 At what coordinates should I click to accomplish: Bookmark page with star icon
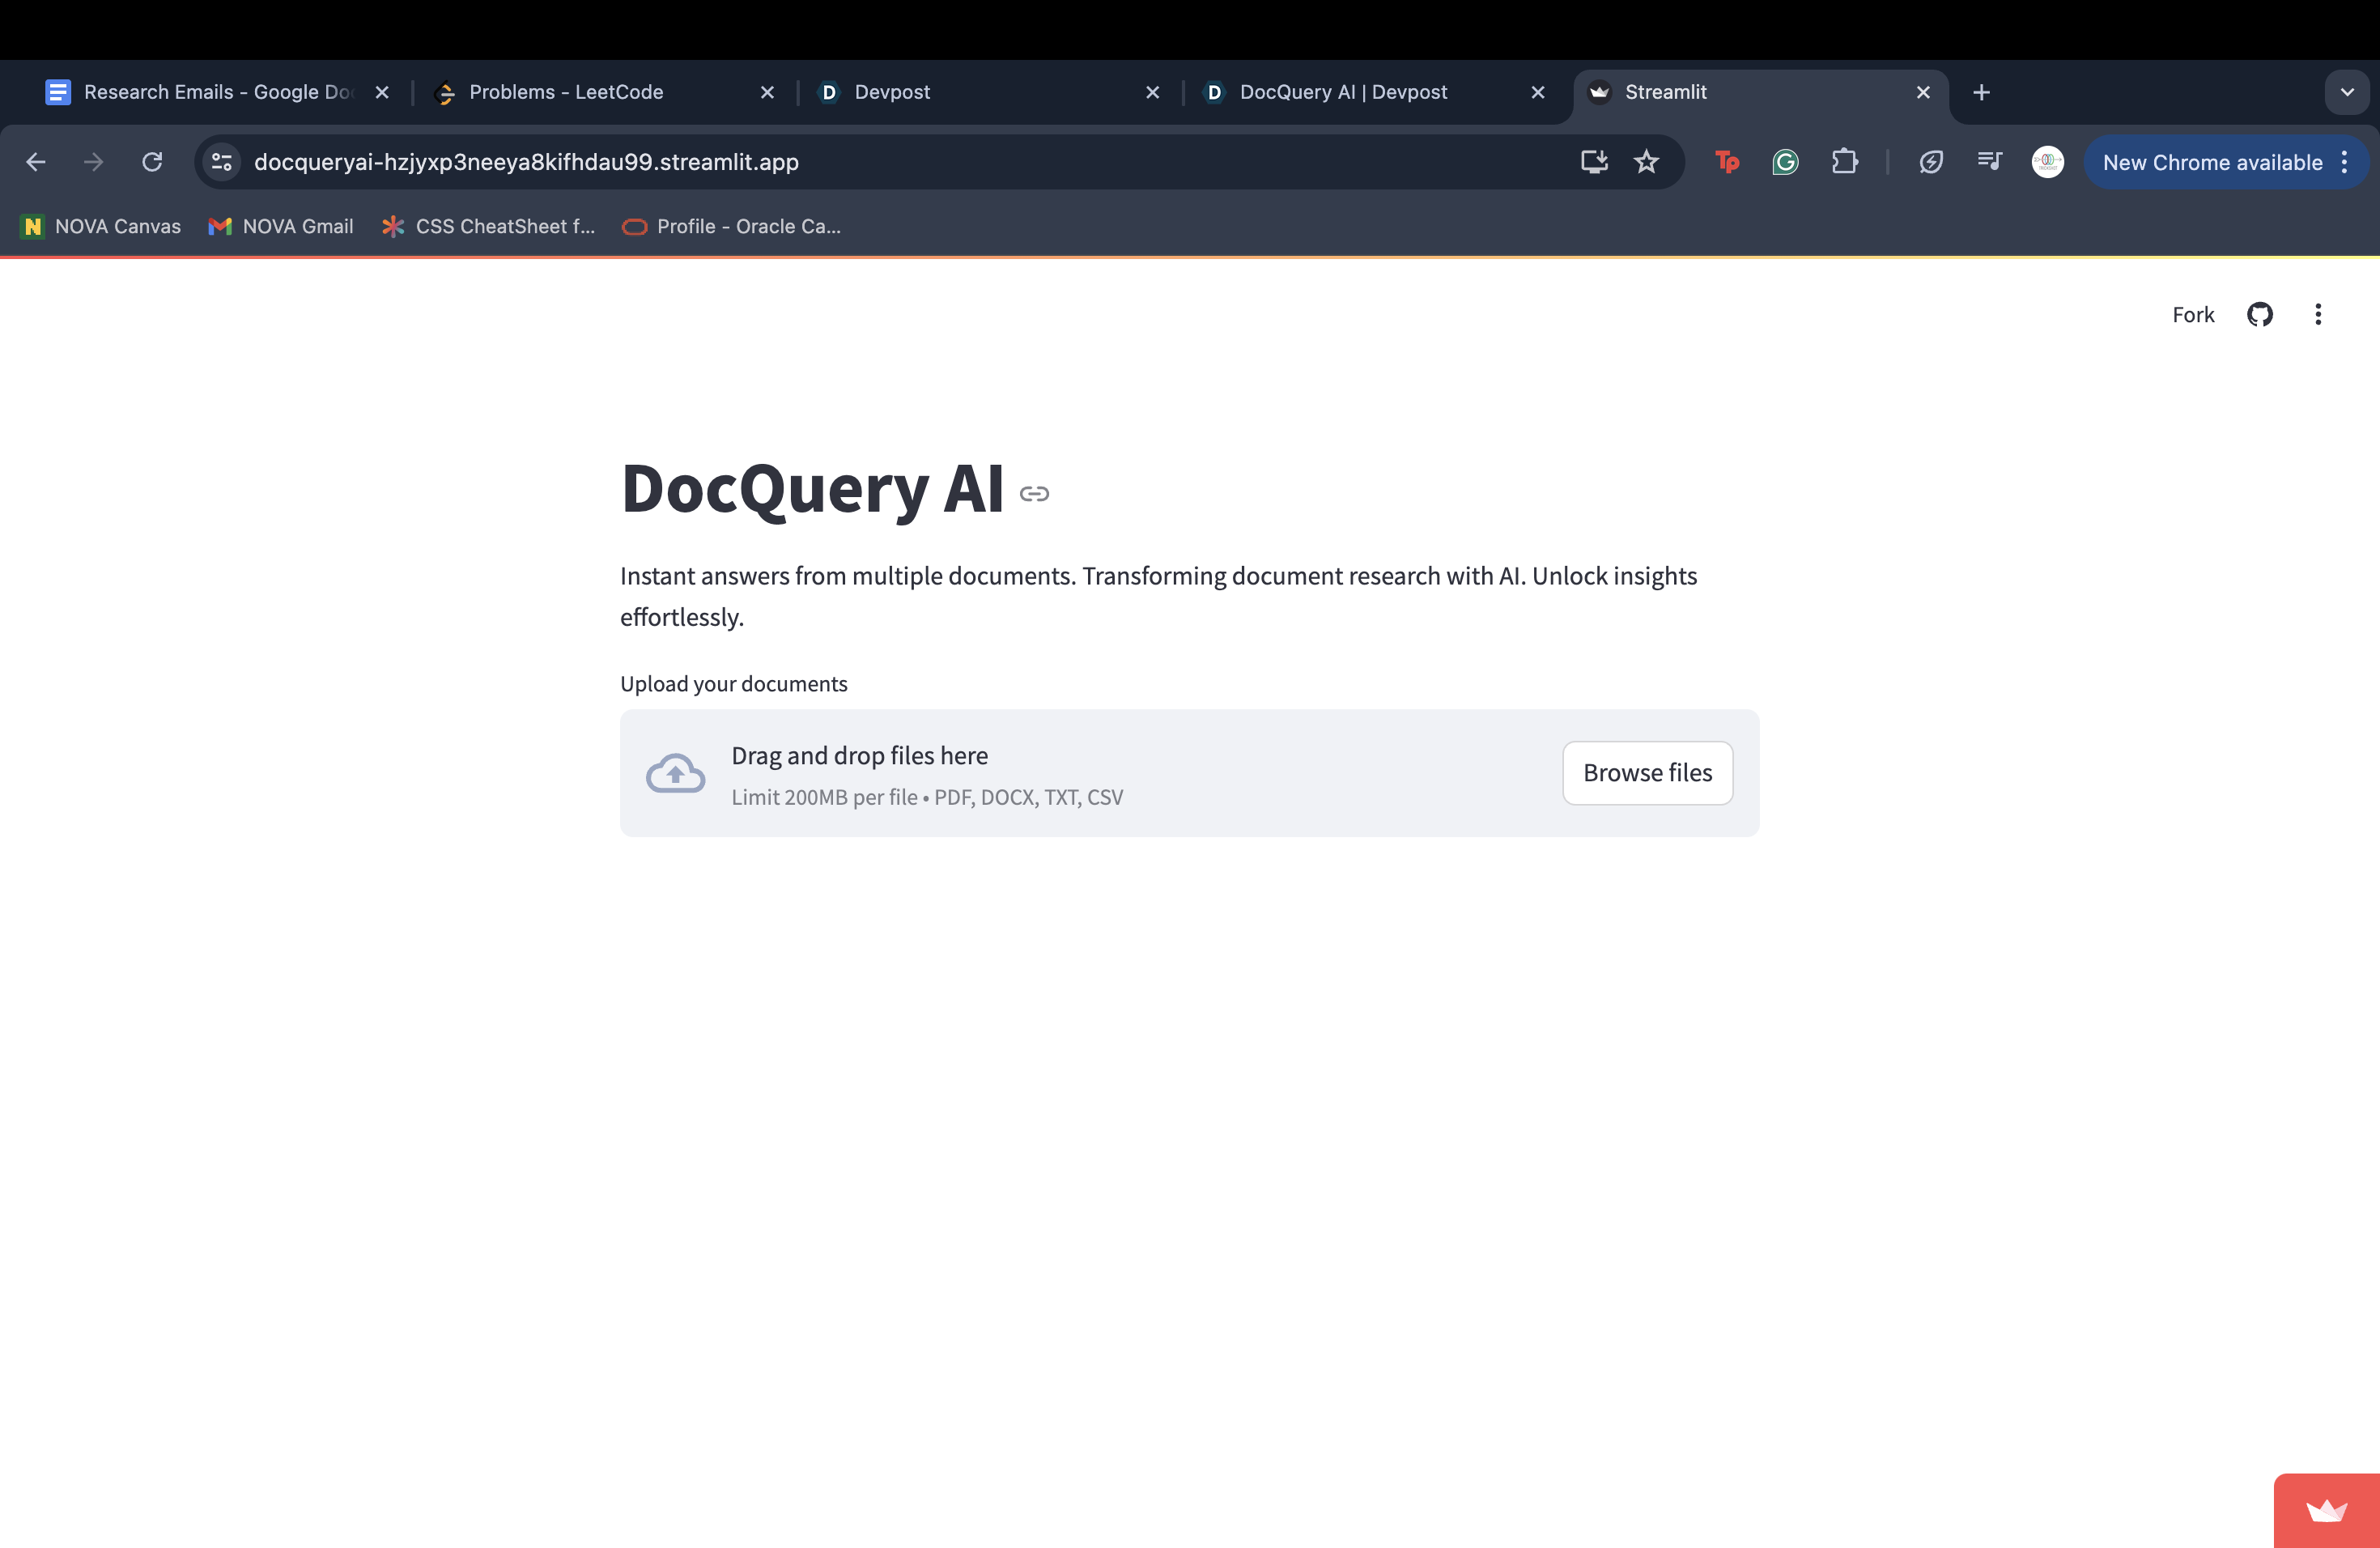1646,162
